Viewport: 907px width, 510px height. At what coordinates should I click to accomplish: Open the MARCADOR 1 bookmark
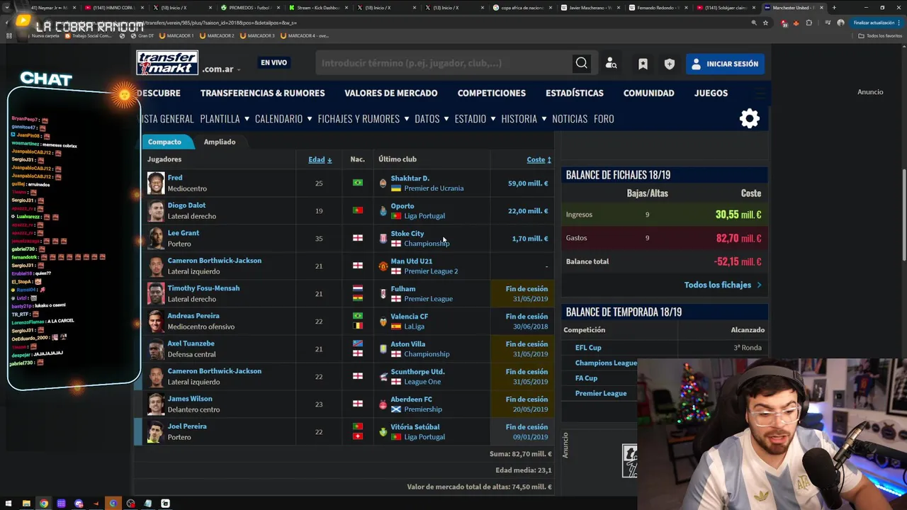[x=176, y=35]
